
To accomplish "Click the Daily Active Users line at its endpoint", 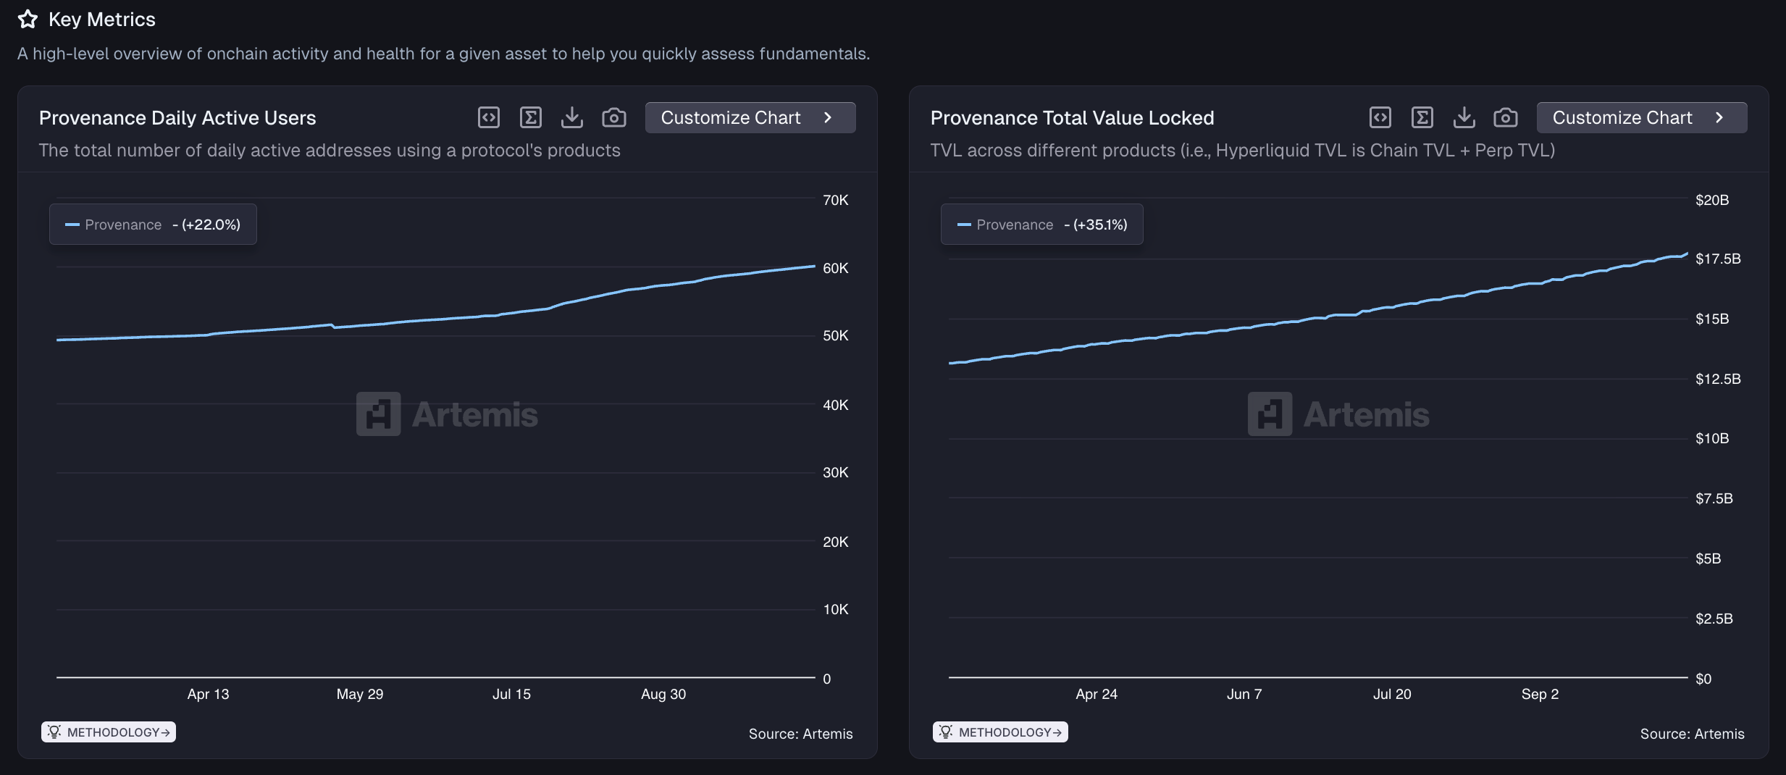I will 814,267.
